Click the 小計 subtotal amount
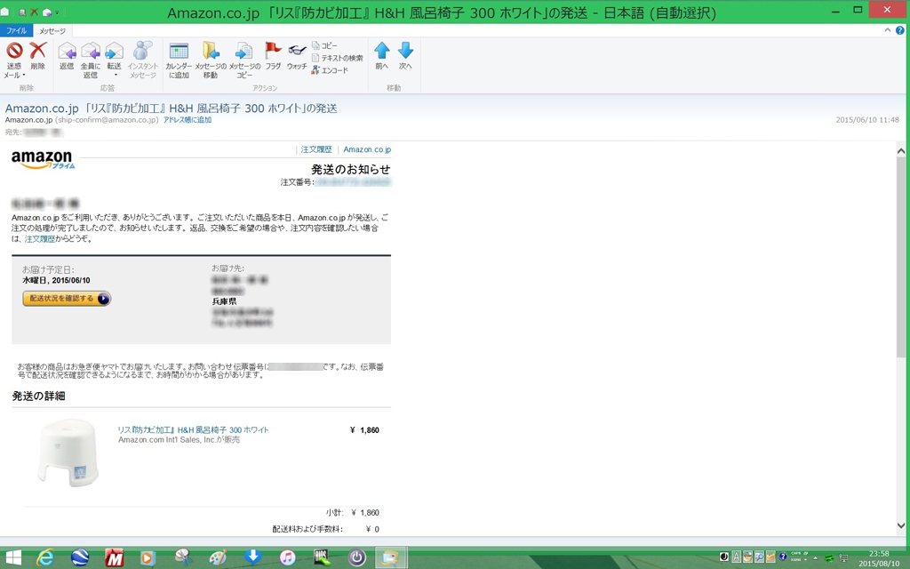The width and height of the screenshot is (910, 569). [365, 513]
